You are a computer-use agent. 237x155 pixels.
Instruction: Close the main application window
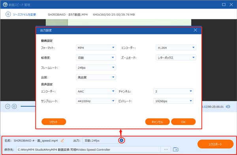pos(231,4)
